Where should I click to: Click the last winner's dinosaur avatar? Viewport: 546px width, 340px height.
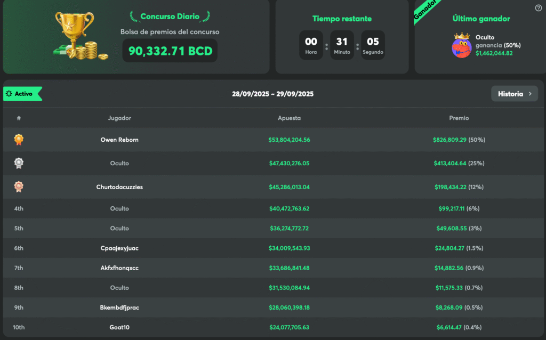click(462, 45)
